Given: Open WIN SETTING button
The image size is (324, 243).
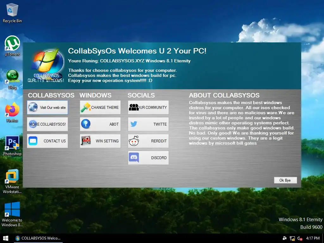Looking at the screenshot, I should (100, 141).
